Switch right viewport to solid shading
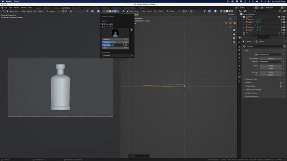The image size is (287, 161). point(227,11)
